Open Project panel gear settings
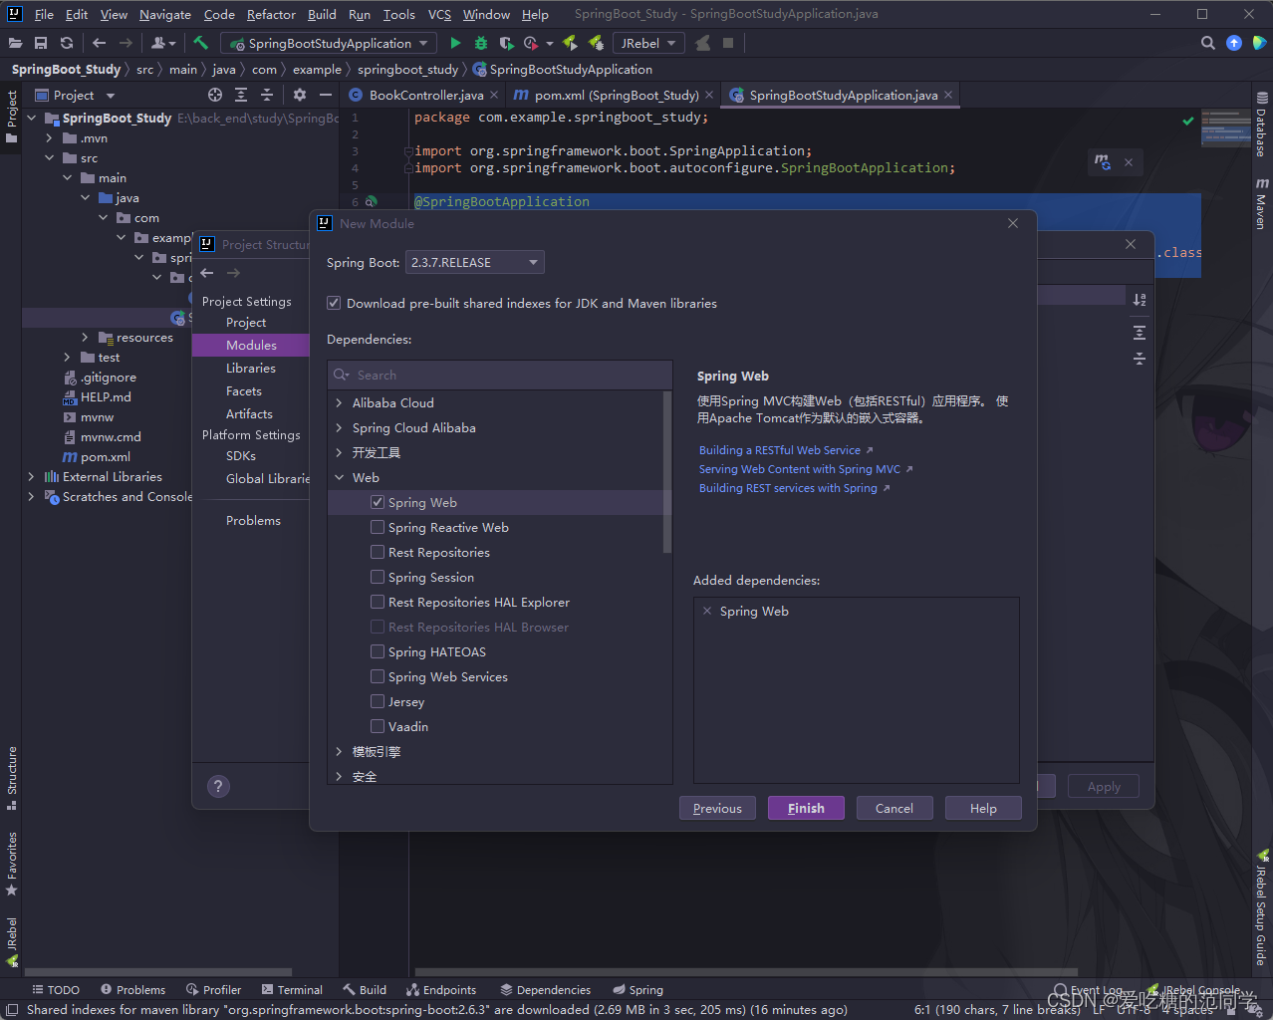The height and width of the screenshot is (1020, 1273). coord(300,95)
